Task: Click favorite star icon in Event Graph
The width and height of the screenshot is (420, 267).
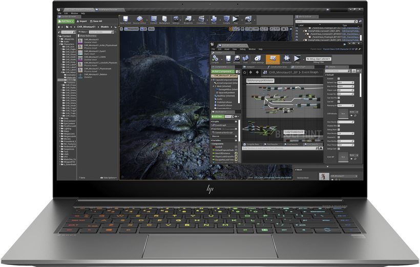Action: pyautogui.click(x=244, y=72)
